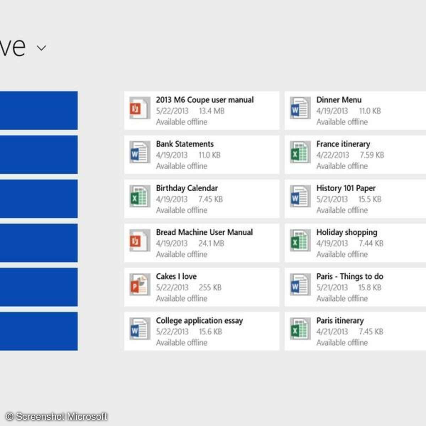The image size is (426, 426).
Task: Open the bottommost blue folder tile
Action: (x=38, y=331)
